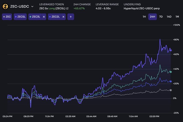
Task: Switch chart range to 1H
Action: (x=144, y=17)
